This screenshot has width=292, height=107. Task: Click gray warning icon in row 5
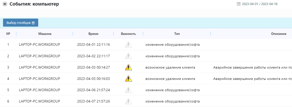pos(128,90)
